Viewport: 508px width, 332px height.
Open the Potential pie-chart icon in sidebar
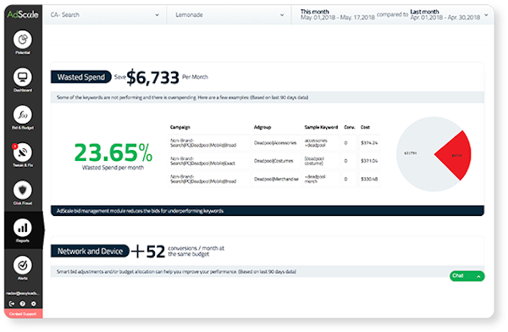[x=23, y=40]
